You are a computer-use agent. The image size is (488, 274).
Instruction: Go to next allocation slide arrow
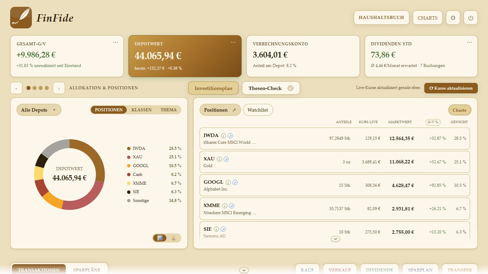click(x=59, y=88)
